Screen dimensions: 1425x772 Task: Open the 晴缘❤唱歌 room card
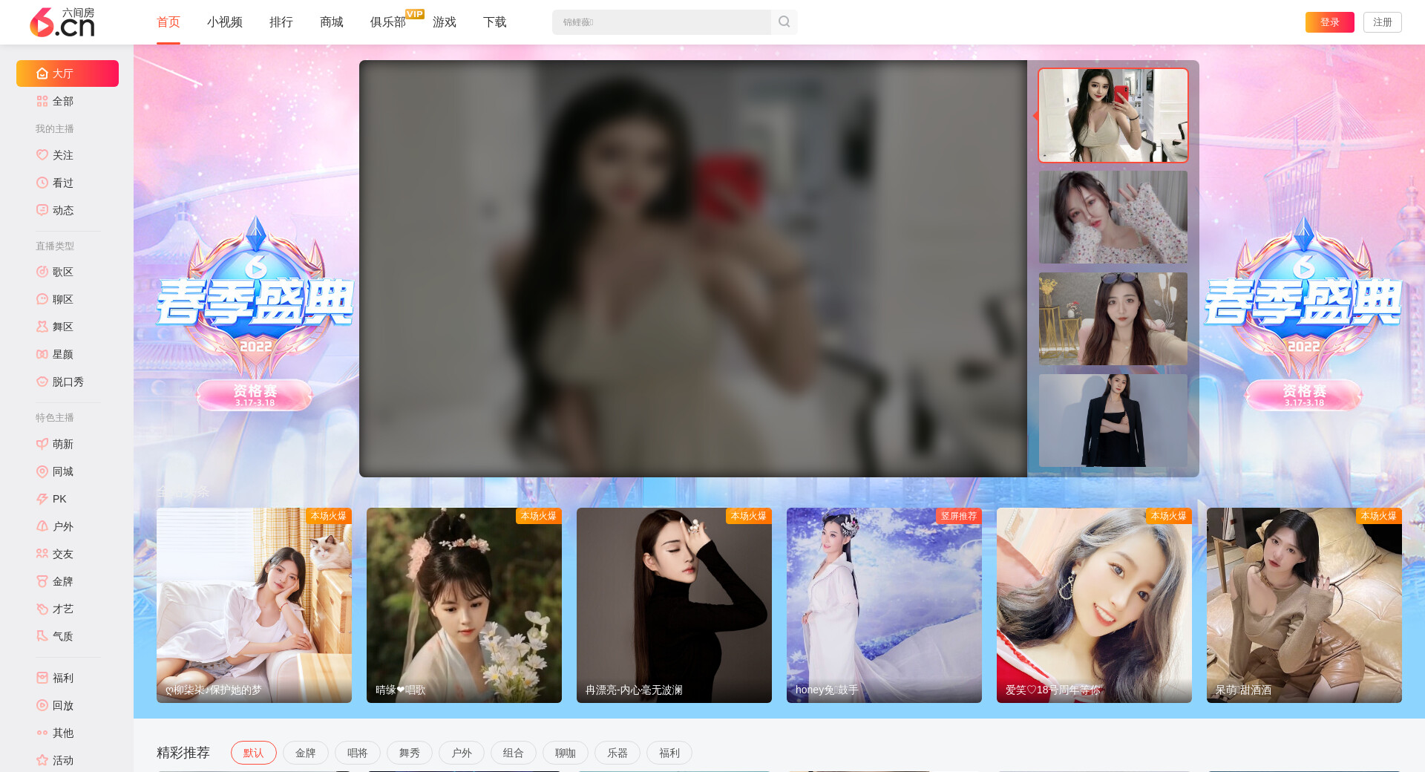tap(464, 605)
